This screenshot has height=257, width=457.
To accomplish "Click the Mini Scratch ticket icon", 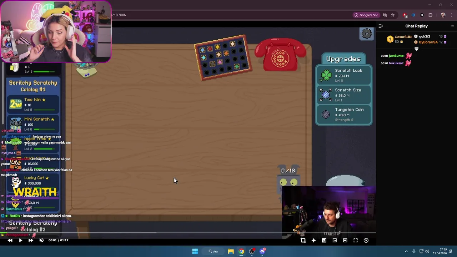I will (x=16, y=124).
